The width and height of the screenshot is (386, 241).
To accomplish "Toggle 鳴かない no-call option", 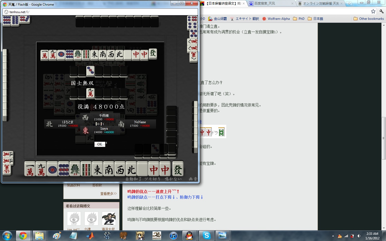I will click(173, 179).
